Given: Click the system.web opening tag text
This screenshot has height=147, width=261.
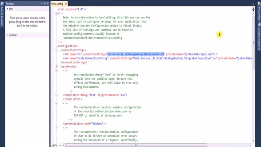Looking at the screenshot, I should click(x=69, y=67).
